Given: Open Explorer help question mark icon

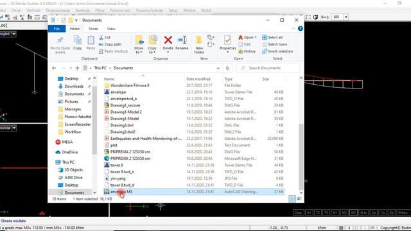Looking at the screenshot, I should 301,28.
